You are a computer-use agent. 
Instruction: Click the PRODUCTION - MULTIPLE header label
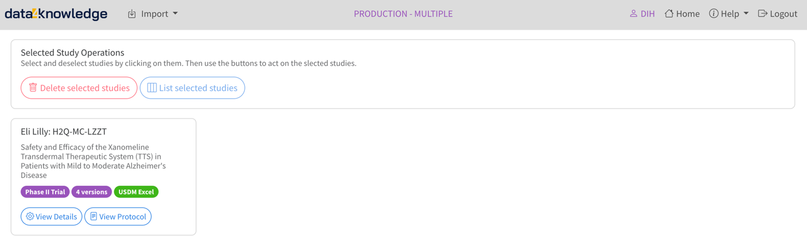pos(403,14)
